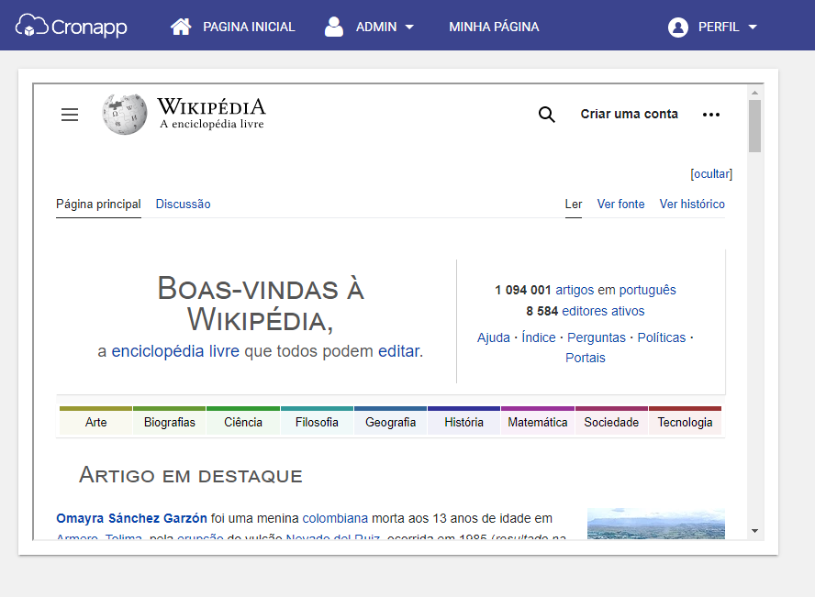Click the Perguntas link
This screenshot has width=815, height=597.
[597, 337]
